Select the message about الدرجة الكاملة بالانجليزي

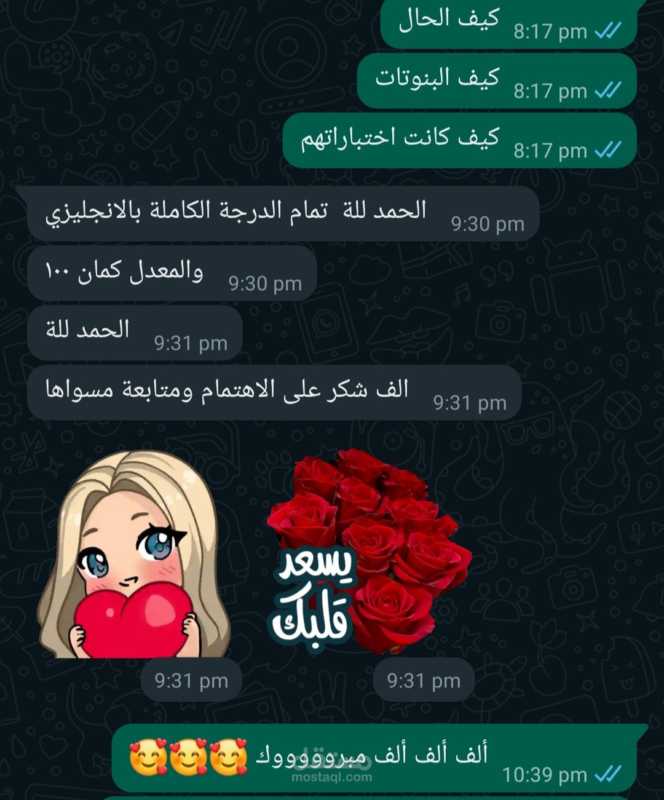[x=283, y=213]
